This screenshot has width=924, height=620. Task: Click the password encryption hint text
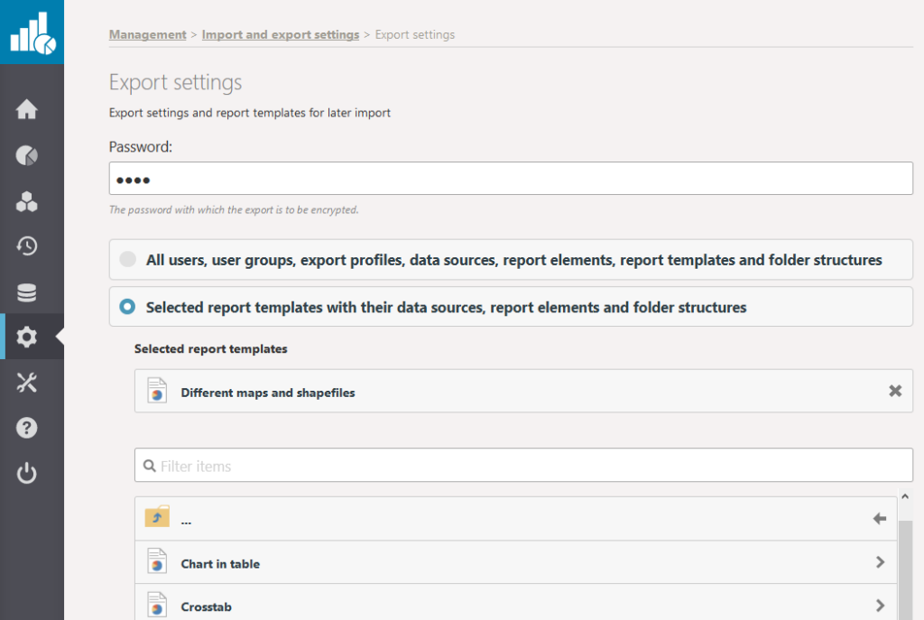click(234, 209)
